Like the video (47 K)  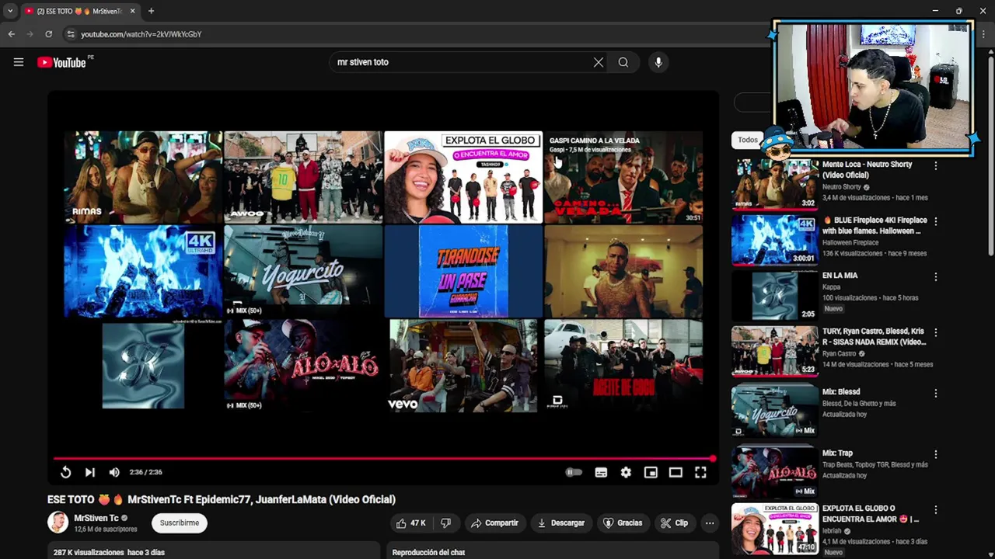coord(410,523)
